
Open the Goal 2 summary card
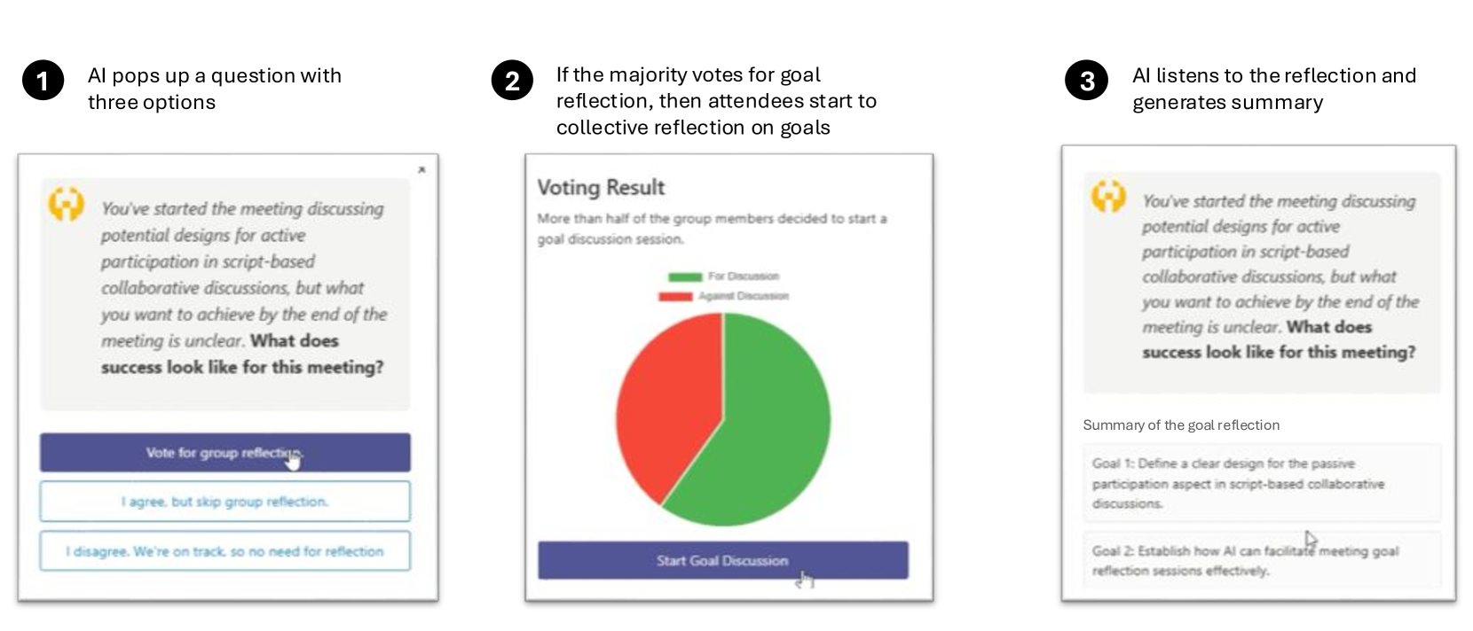pos(1261,560)
